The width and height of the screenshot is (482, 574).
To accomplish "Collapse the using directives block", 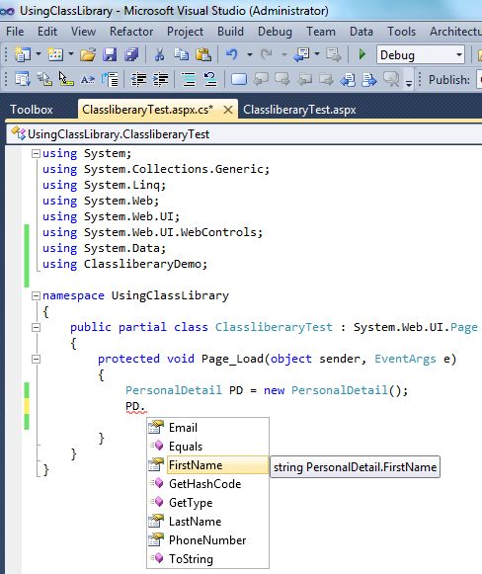I will coord(36,153).
